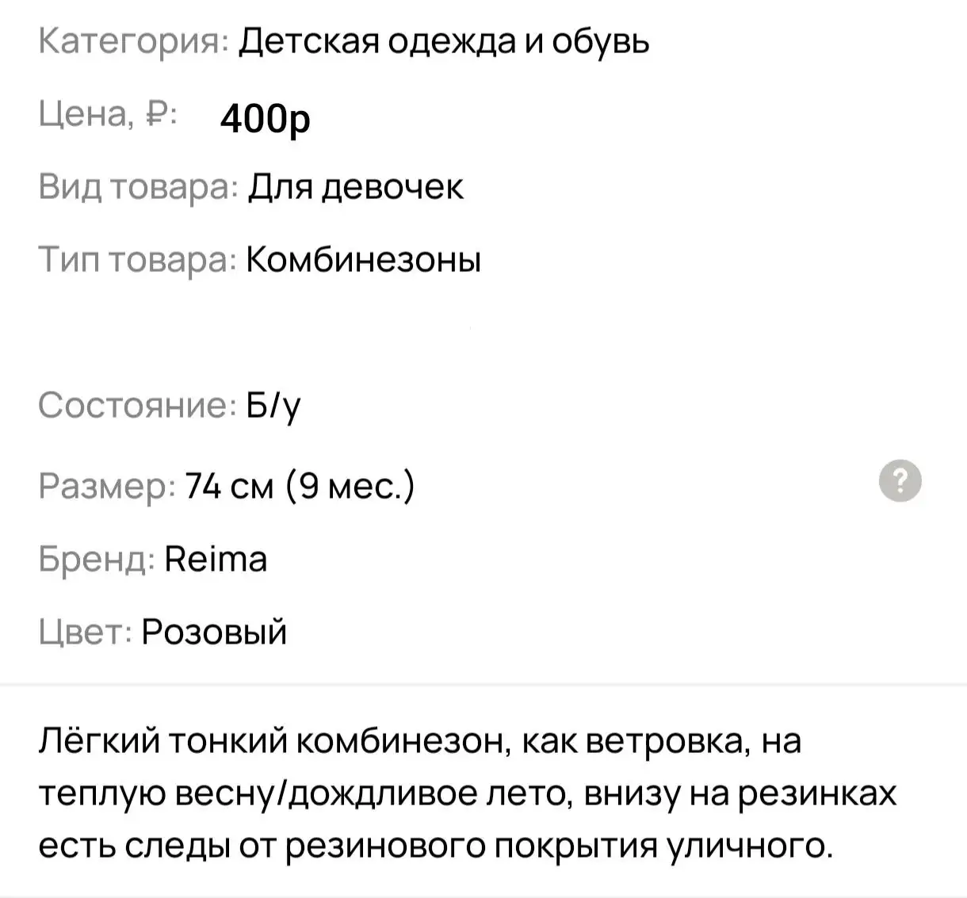Click the Цена field label
967x898 pixels.
click(89, 117)
